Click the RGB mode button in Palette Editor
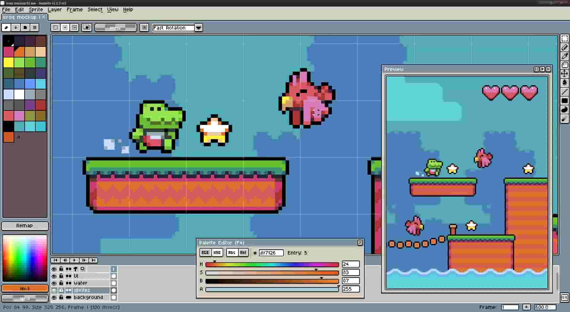Viewport: 570px width, 312px height. [205, 253]
